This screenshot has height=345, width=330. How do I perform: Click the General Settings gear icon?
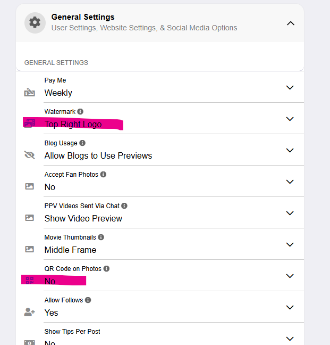click(35, 23)
